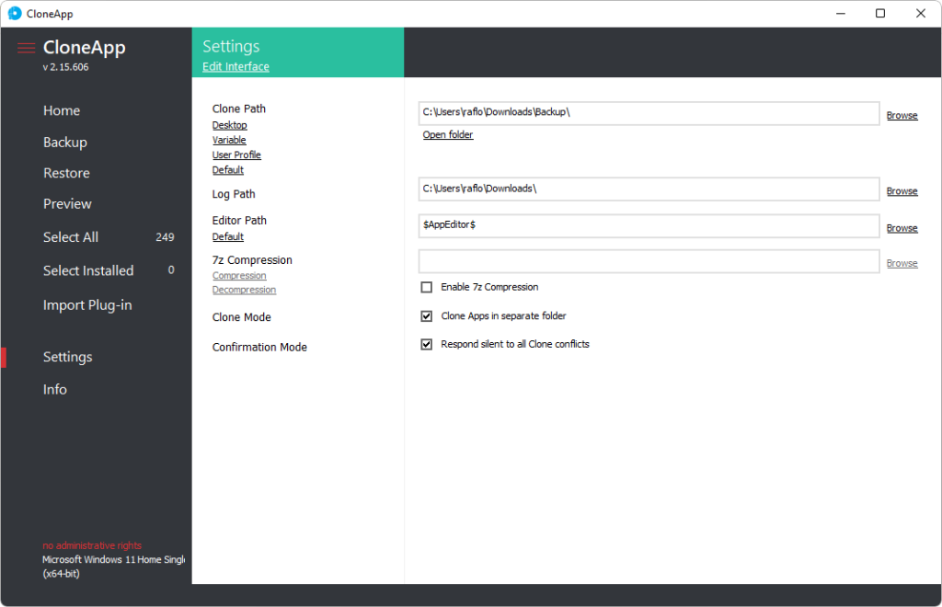Click the CloneApp logo icon in title bar
Screen dimensions: 942x607
[13, 13]
